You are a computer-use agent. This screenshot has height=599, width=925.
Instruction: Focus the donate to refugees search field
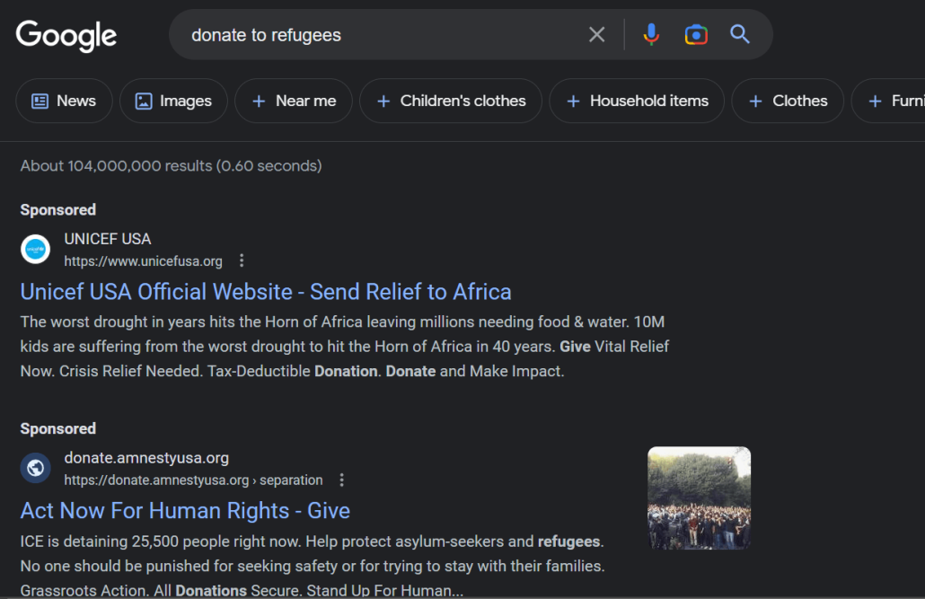pyautogui.click(x=383, y=35)
